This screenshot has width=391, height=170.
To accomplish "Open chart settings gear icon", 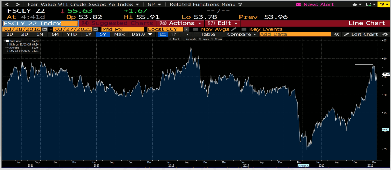I will click(x=385, y=34).
